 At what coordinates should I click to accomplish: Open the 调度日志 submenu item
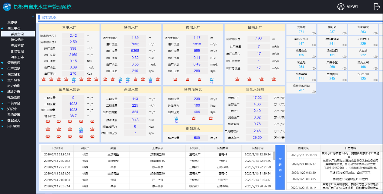(18, 57)
